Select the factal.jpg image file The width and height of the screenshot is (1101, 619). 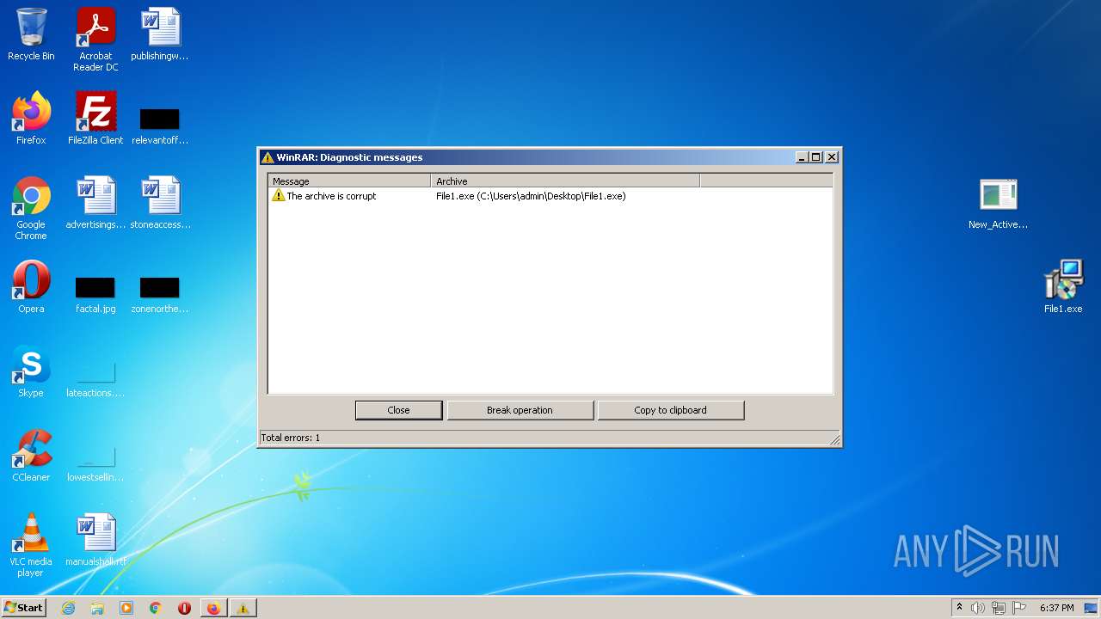coord(95,296)
